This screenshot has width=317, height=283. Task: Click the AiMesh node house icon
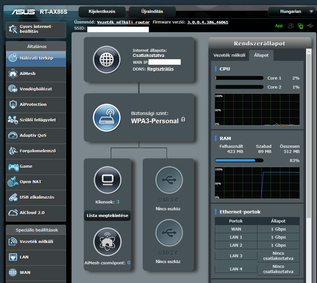pos(107,242)
